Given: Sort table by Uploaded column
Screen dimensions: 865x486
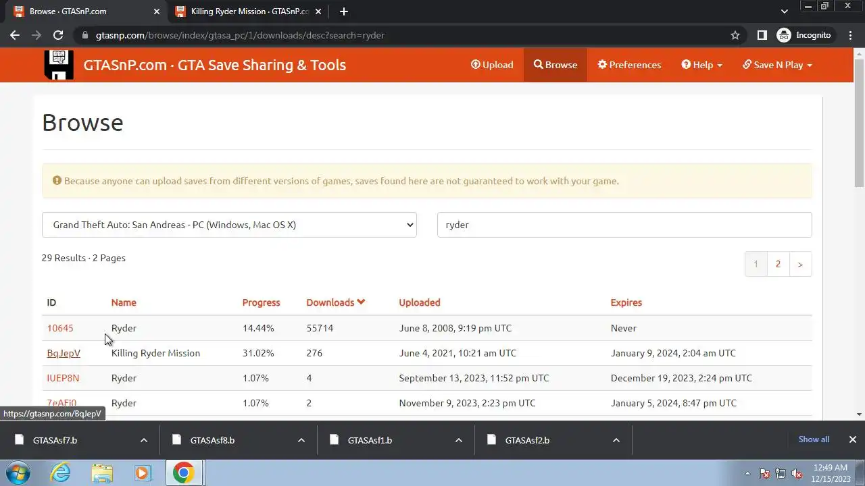Looking at the screenshot, I should tap(419, 302).
